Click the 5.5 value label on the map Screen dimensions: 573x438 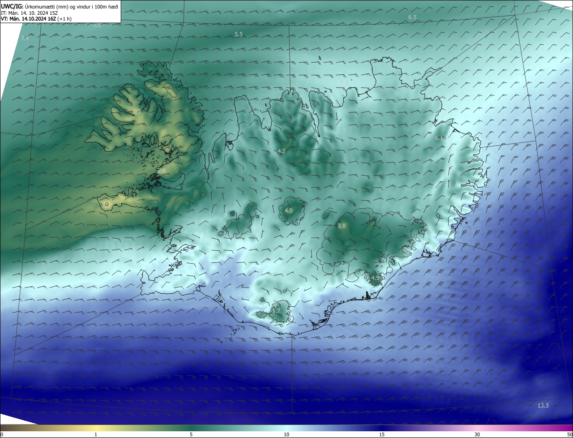(x=239, y=34)
